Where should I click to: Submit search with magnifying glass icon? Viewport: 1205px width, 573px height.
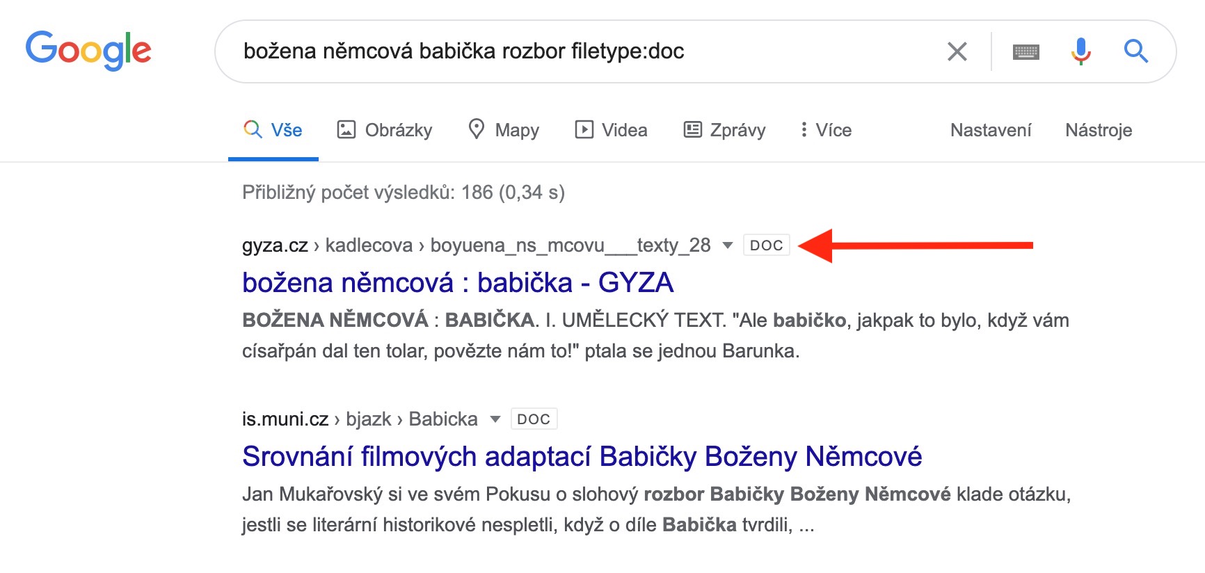1135,51
